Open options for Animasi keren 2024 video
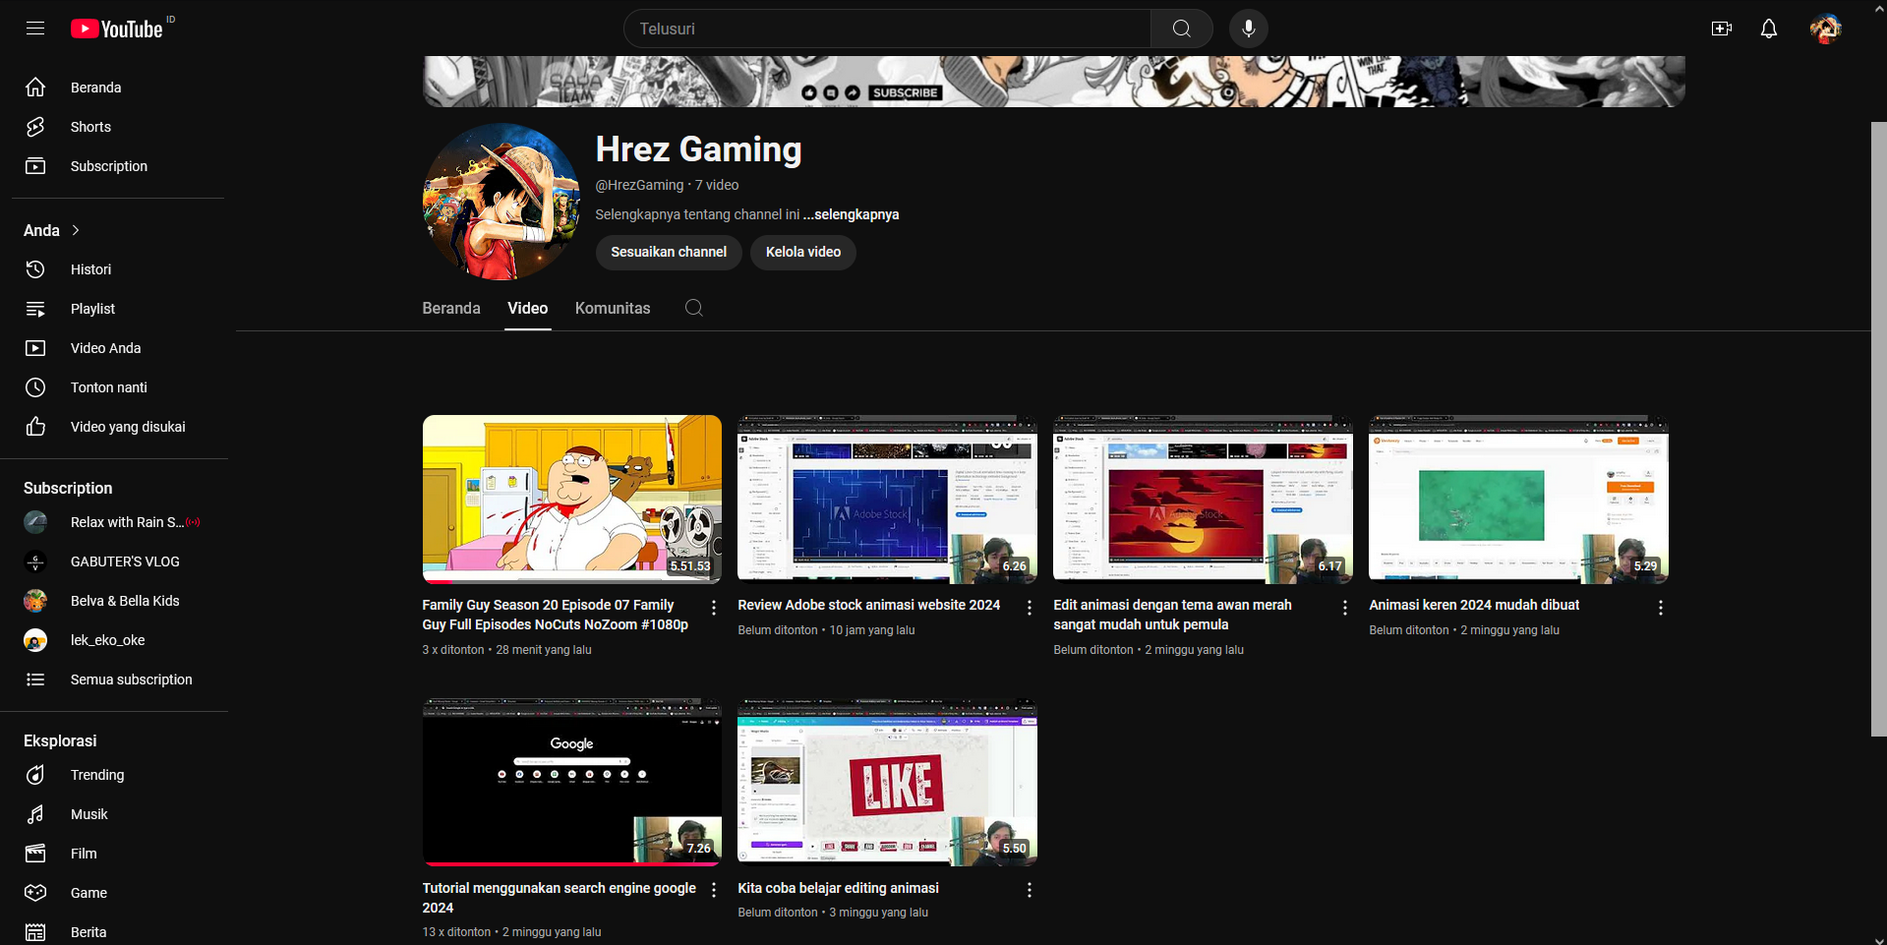Viewport: 1887px width, 945px height. coord(1661,608)
